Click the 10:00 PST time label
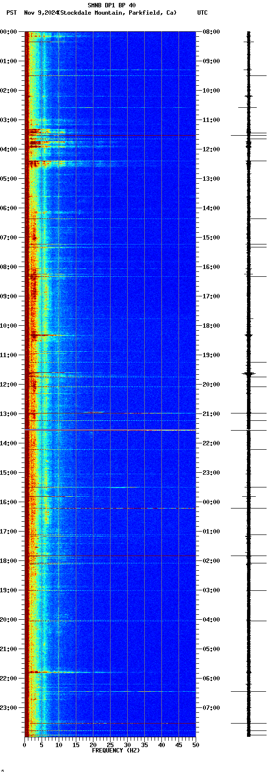 pos(9,326)
